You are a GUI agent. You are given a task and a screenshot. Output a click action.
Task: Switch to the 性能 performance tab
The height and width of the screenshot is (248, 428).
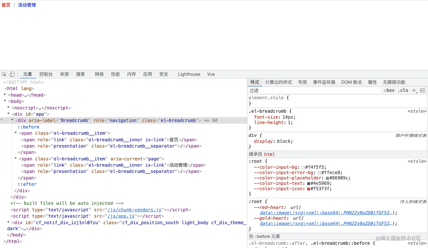(x=115, y=74)
